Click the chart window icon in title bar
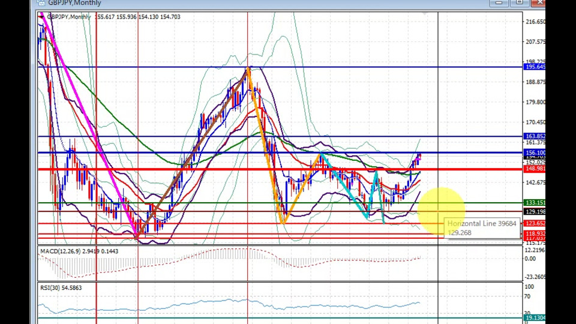The image size is (576, 324). tap(41, 3)
